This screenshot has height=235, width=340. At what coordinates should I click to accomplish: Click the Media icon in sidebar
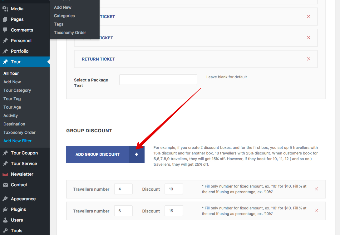point(5,9)
